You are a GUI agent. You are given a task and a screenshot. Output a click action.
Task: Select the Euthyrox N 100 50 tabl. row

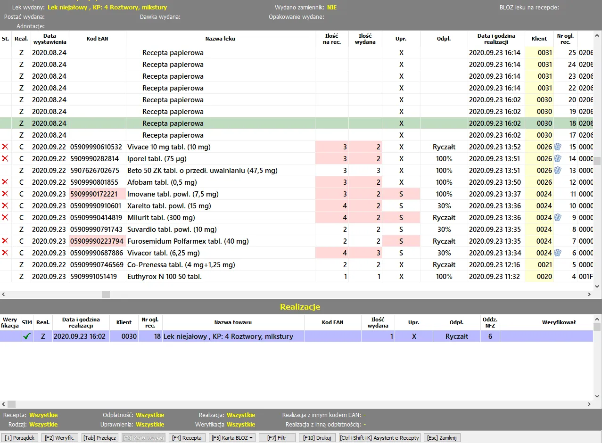pos(189,276)
